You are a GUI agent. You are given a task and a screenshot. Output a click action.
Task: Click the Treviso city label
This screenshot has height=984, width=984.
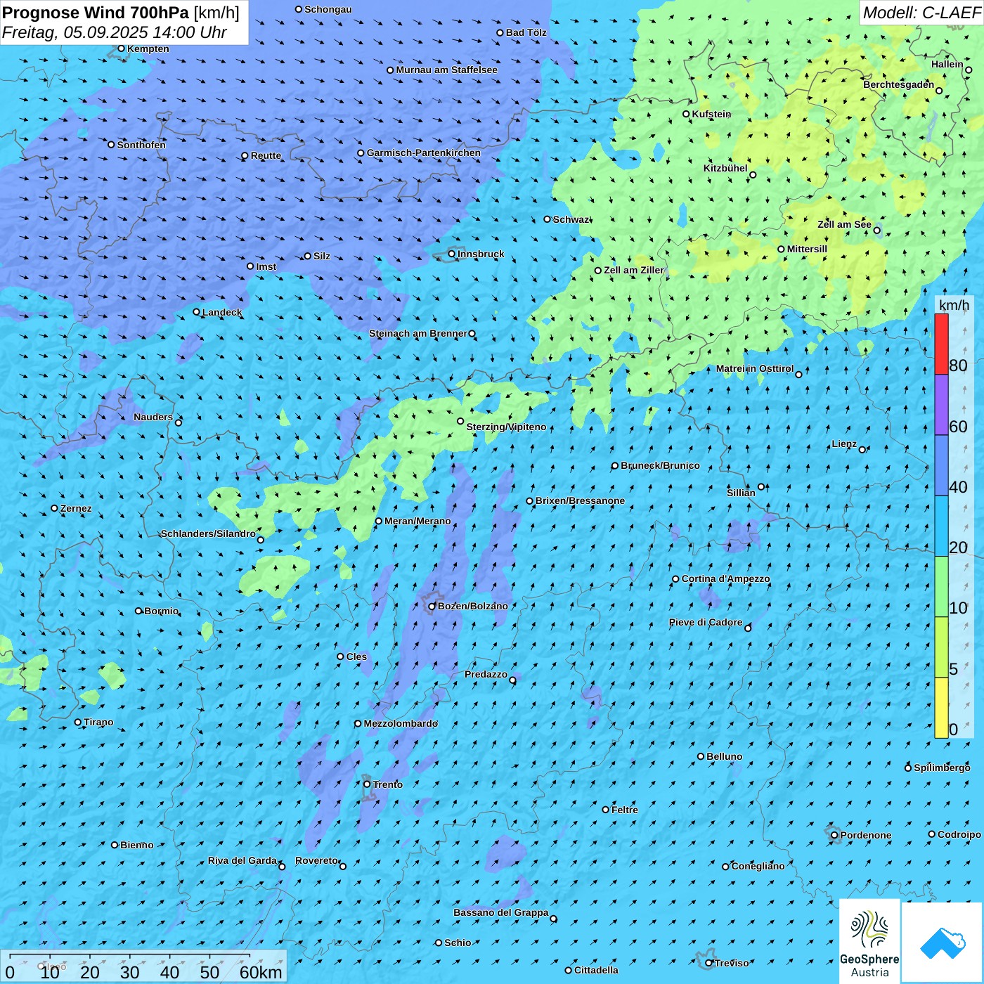732,963
